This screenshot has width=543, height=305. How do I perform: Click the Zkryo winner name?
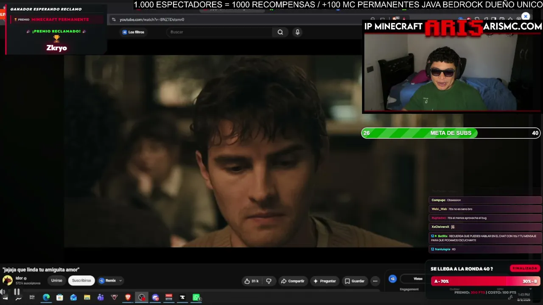[57, 48]
